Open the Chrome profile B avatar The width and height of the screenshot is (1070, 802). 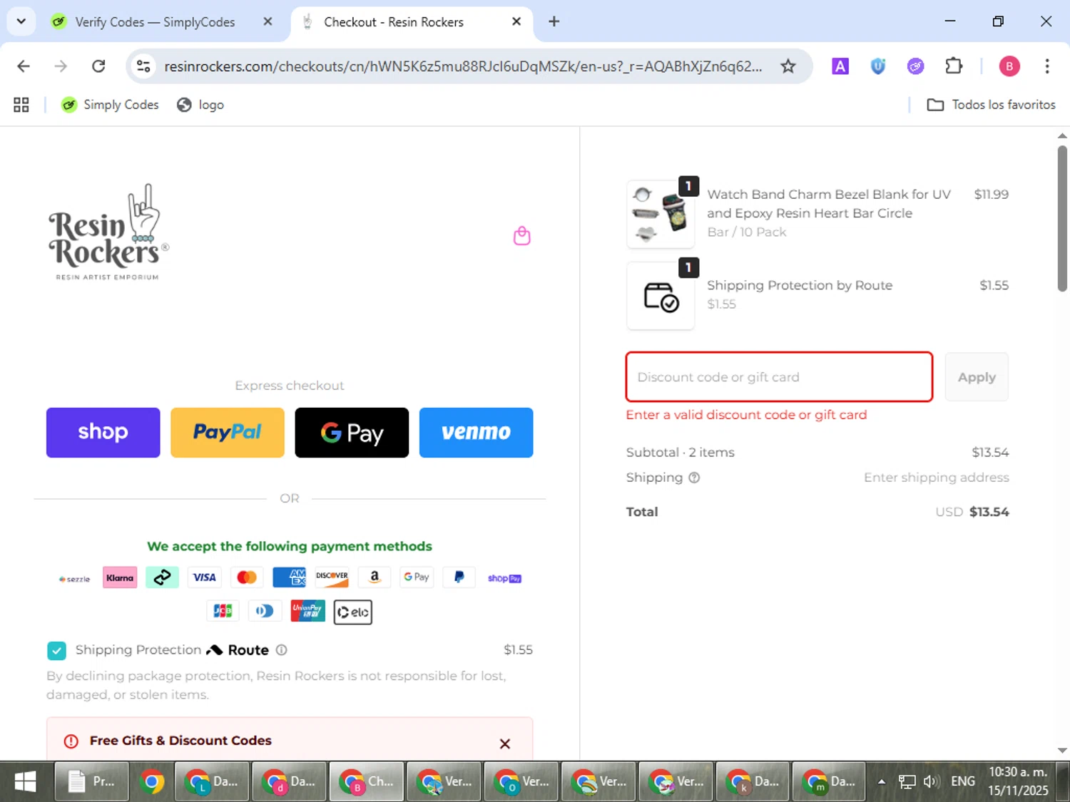(x=1009, y=66)
